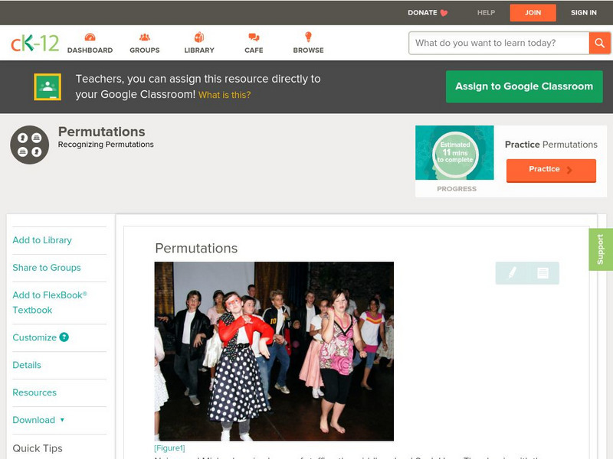Screen dimensions: 613x459
Task: Click the estimated time progress circle
Action: pos(455,153)
